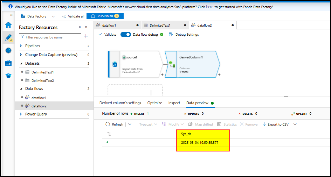Click the Filter resources by name field

[50, 37]
